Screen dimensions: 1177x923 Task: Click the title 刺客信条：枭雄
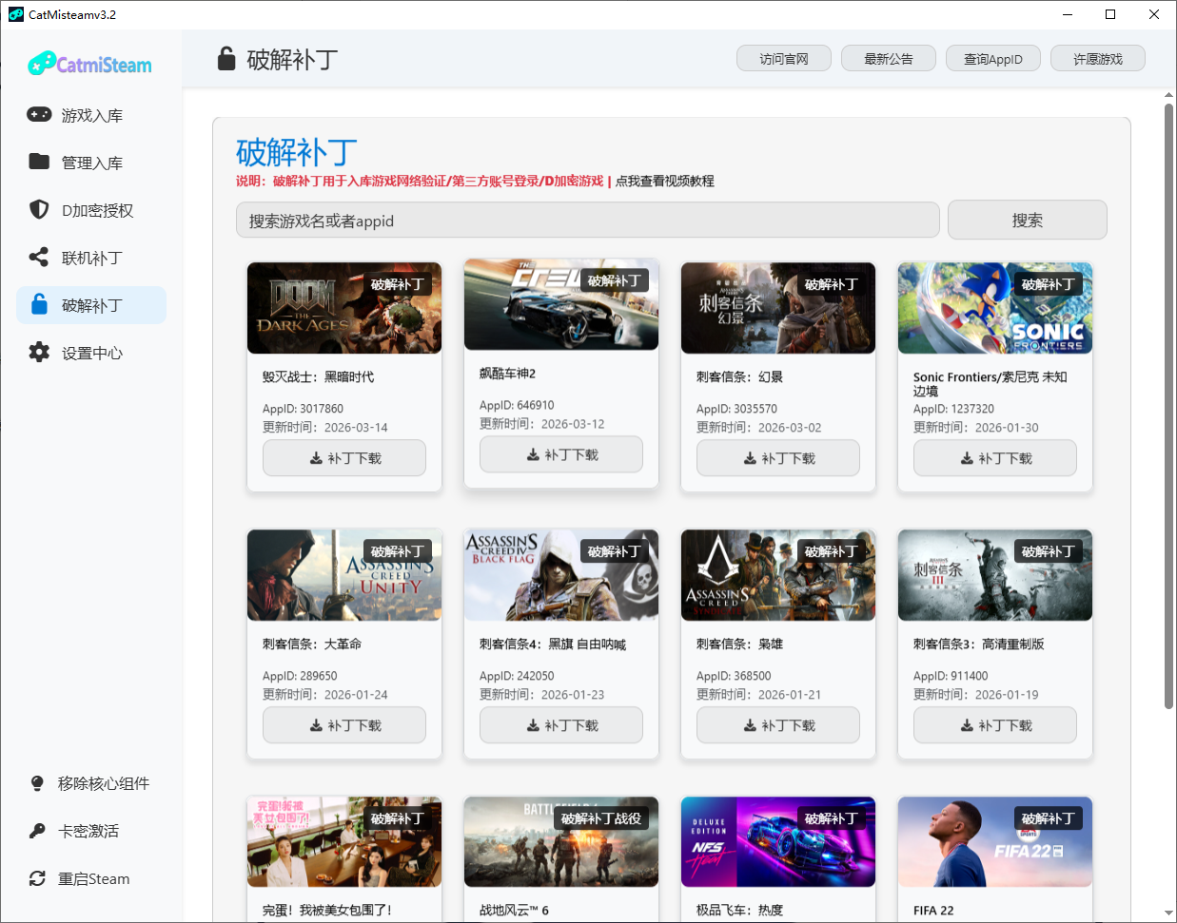pos(739,644)
